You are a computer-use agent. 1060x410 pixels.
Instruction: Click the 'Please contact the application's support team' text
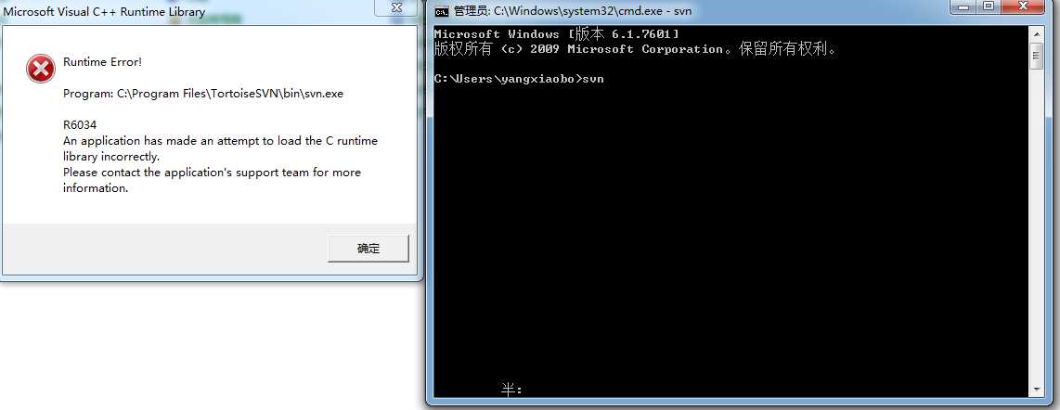[212, 180]
